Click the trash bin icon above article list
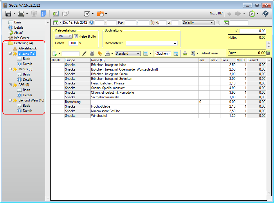The width and height of the screenshot is (274, 203). click(92, 53)
